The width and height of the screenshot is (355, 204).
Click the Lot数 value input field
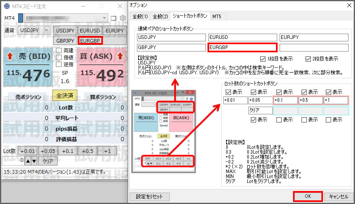(13, 161)
